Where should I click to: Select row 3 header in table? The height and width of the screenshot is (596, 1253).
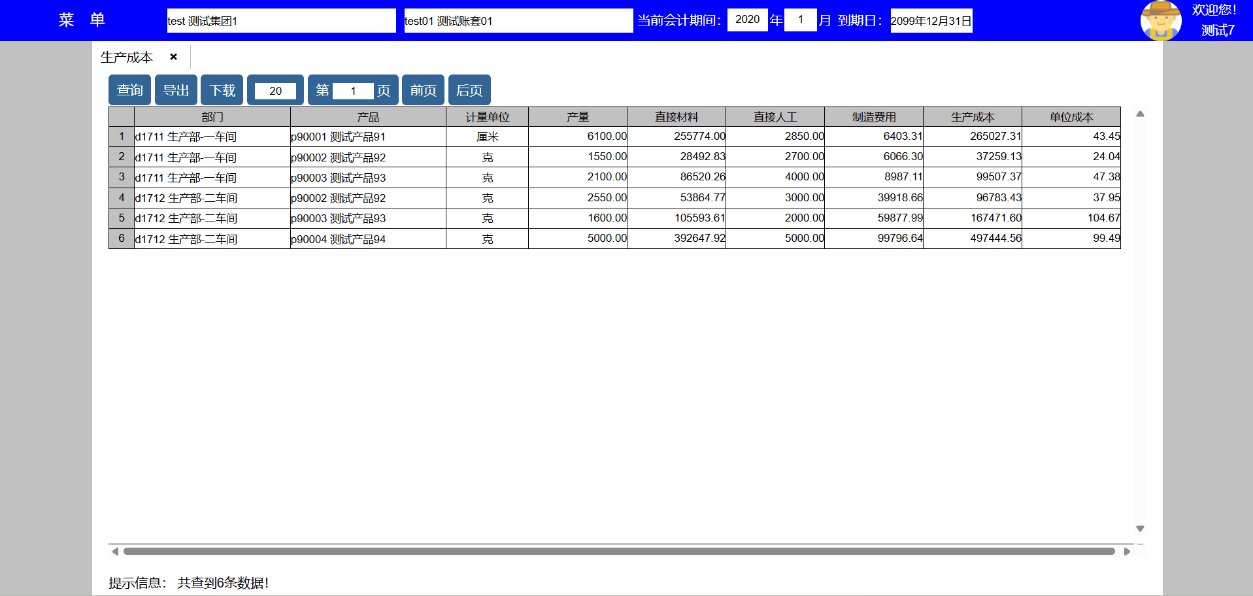(x=122, y=177)
